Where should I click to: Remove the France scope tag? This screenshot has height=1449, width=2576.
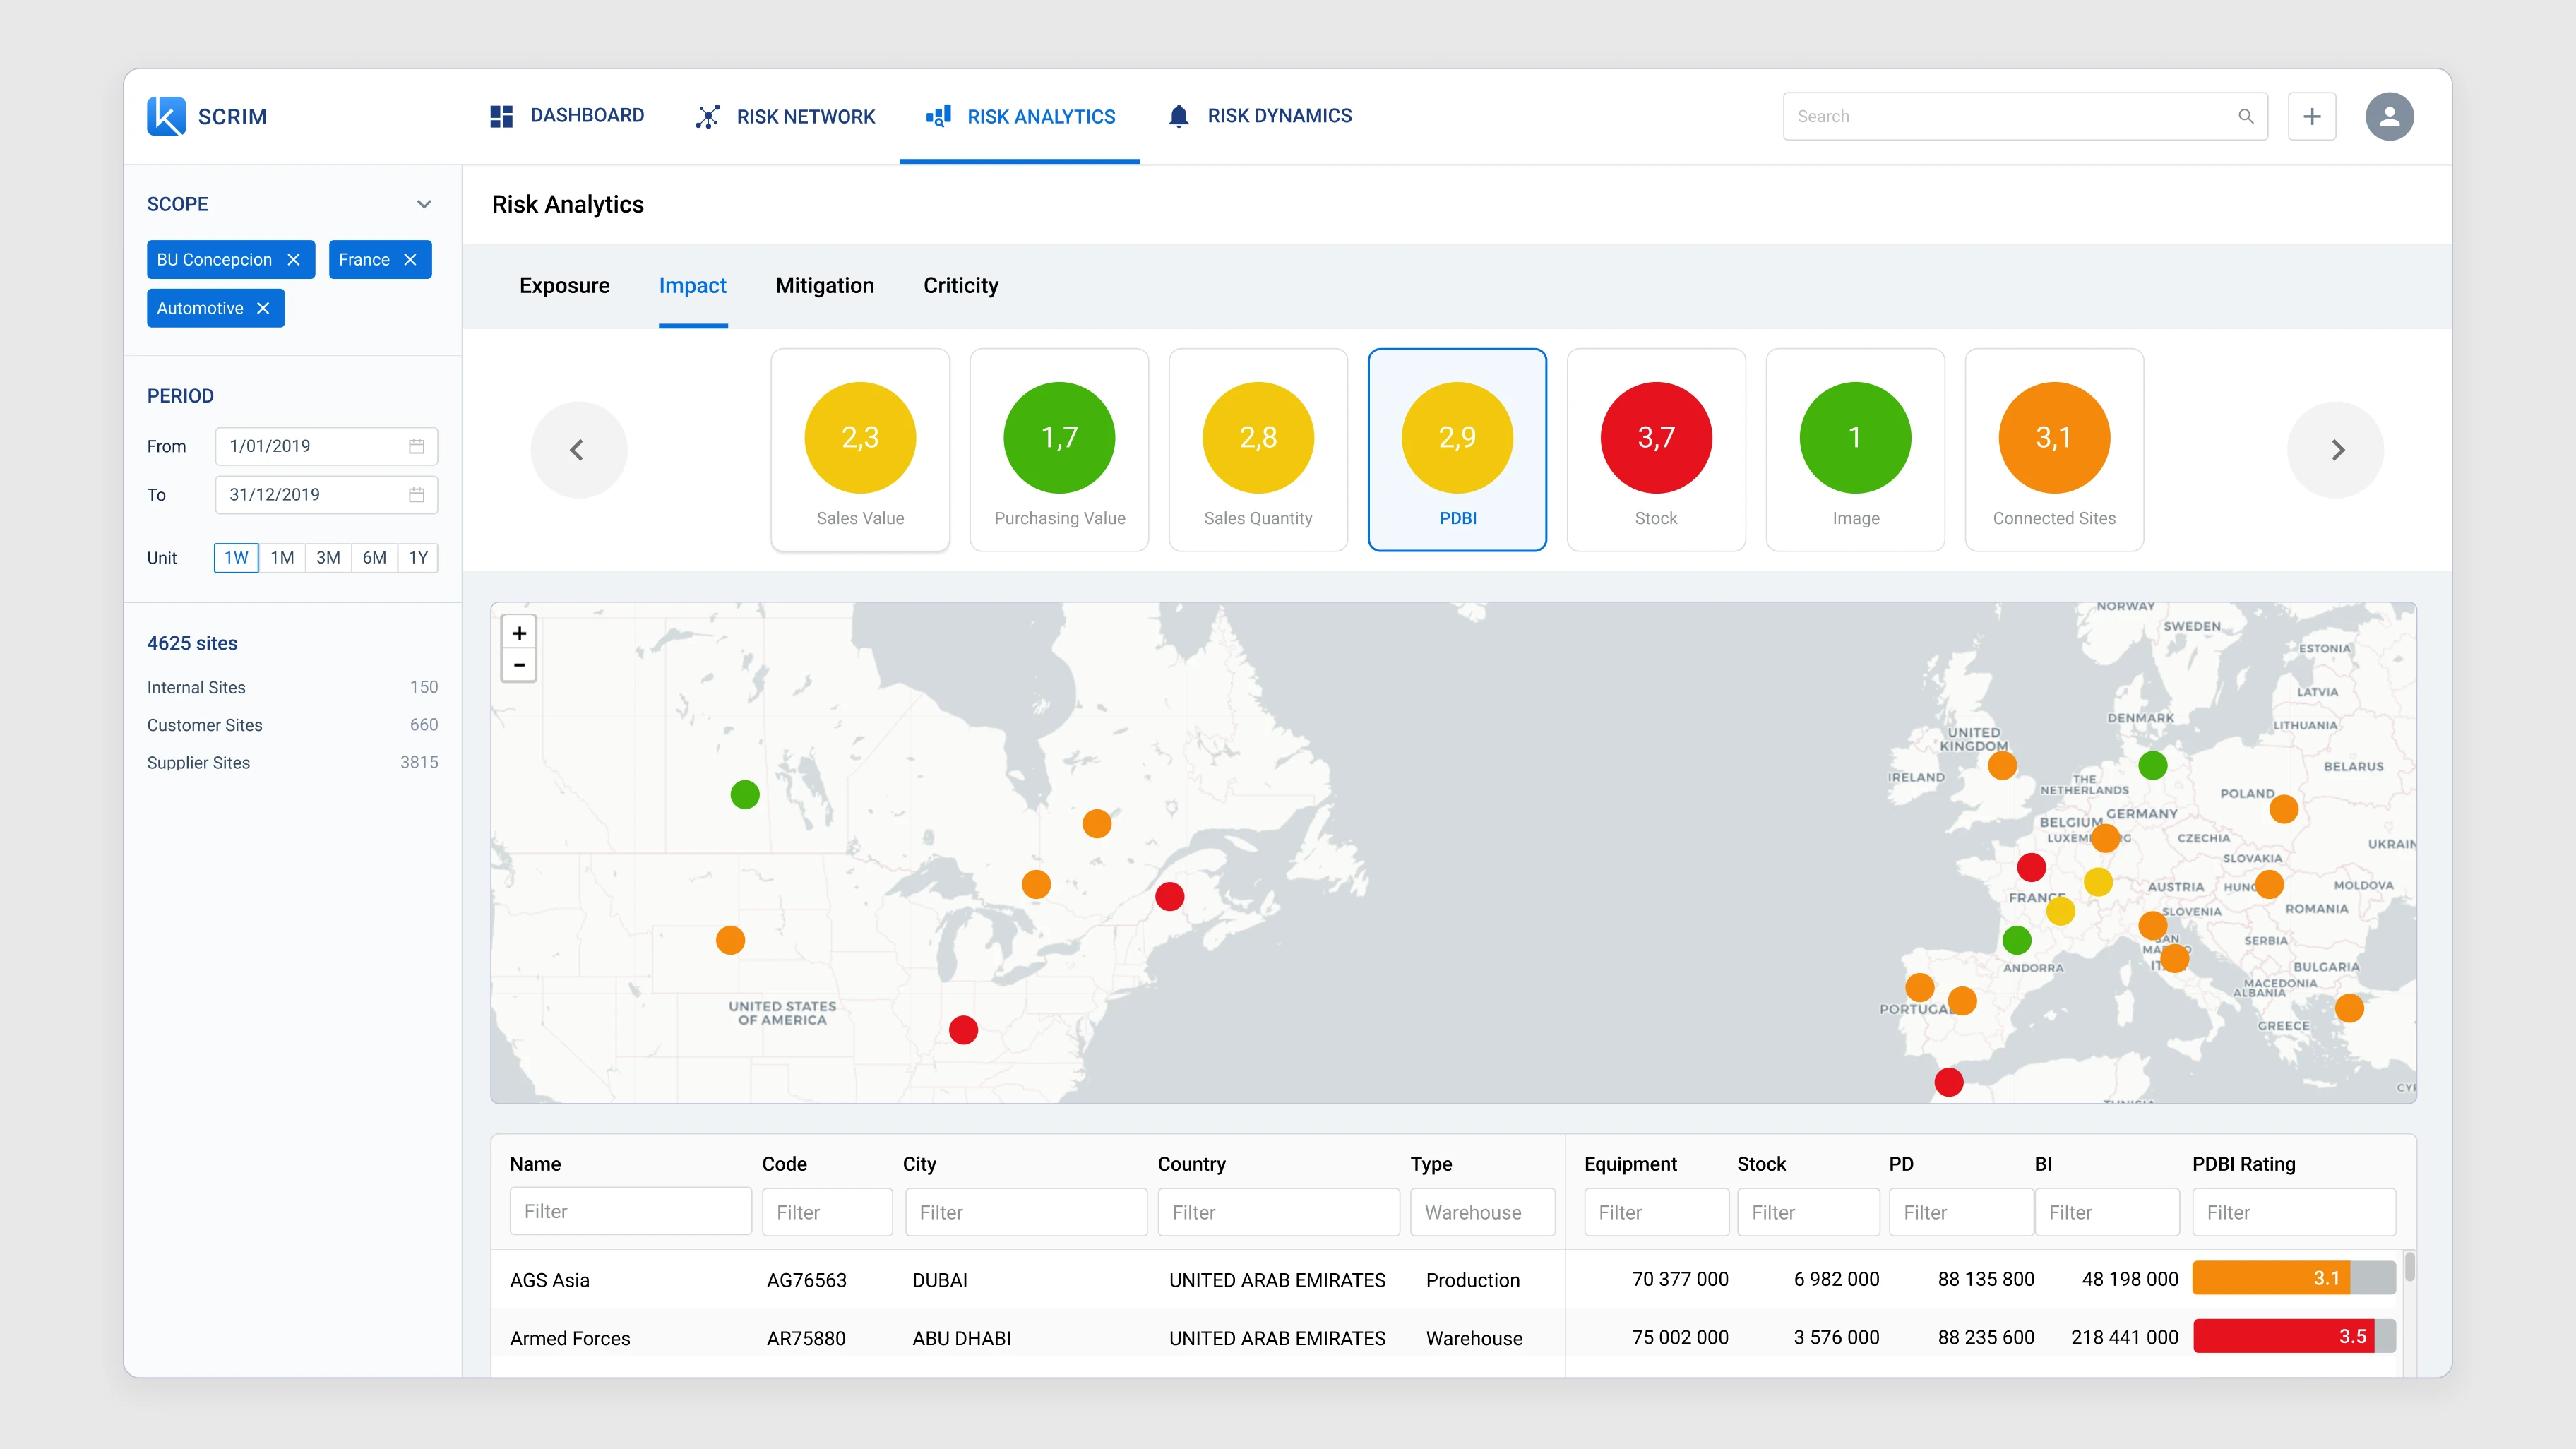pos(410,260)
